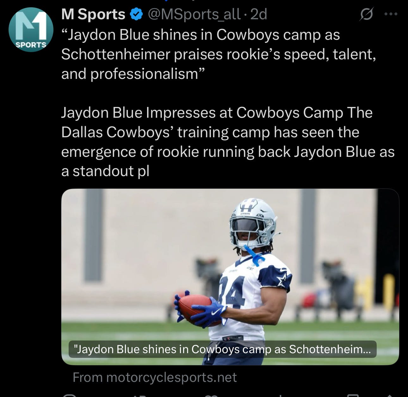Open the three-dot more options menu

click(x=391, y=14)
